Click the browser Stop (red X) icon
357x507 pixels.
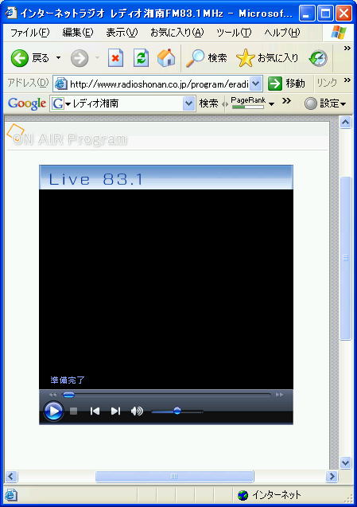coord(115,58)
